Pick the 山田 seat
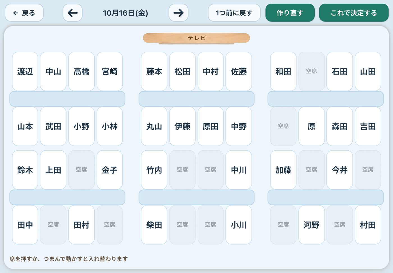 coord(368,71)
